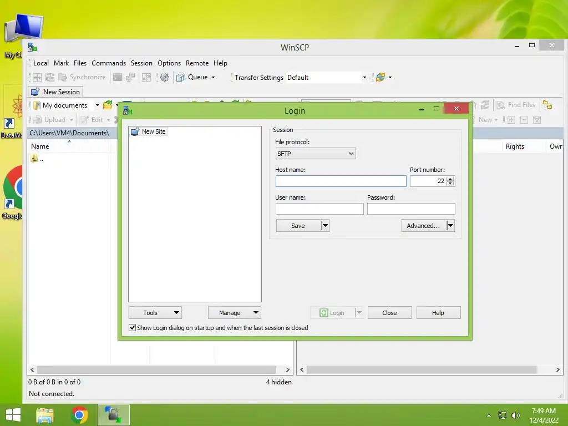Click the New Site icon in Login dialog
The width and height of the screenshot is (568, 426).
click(x=135, y=131)
